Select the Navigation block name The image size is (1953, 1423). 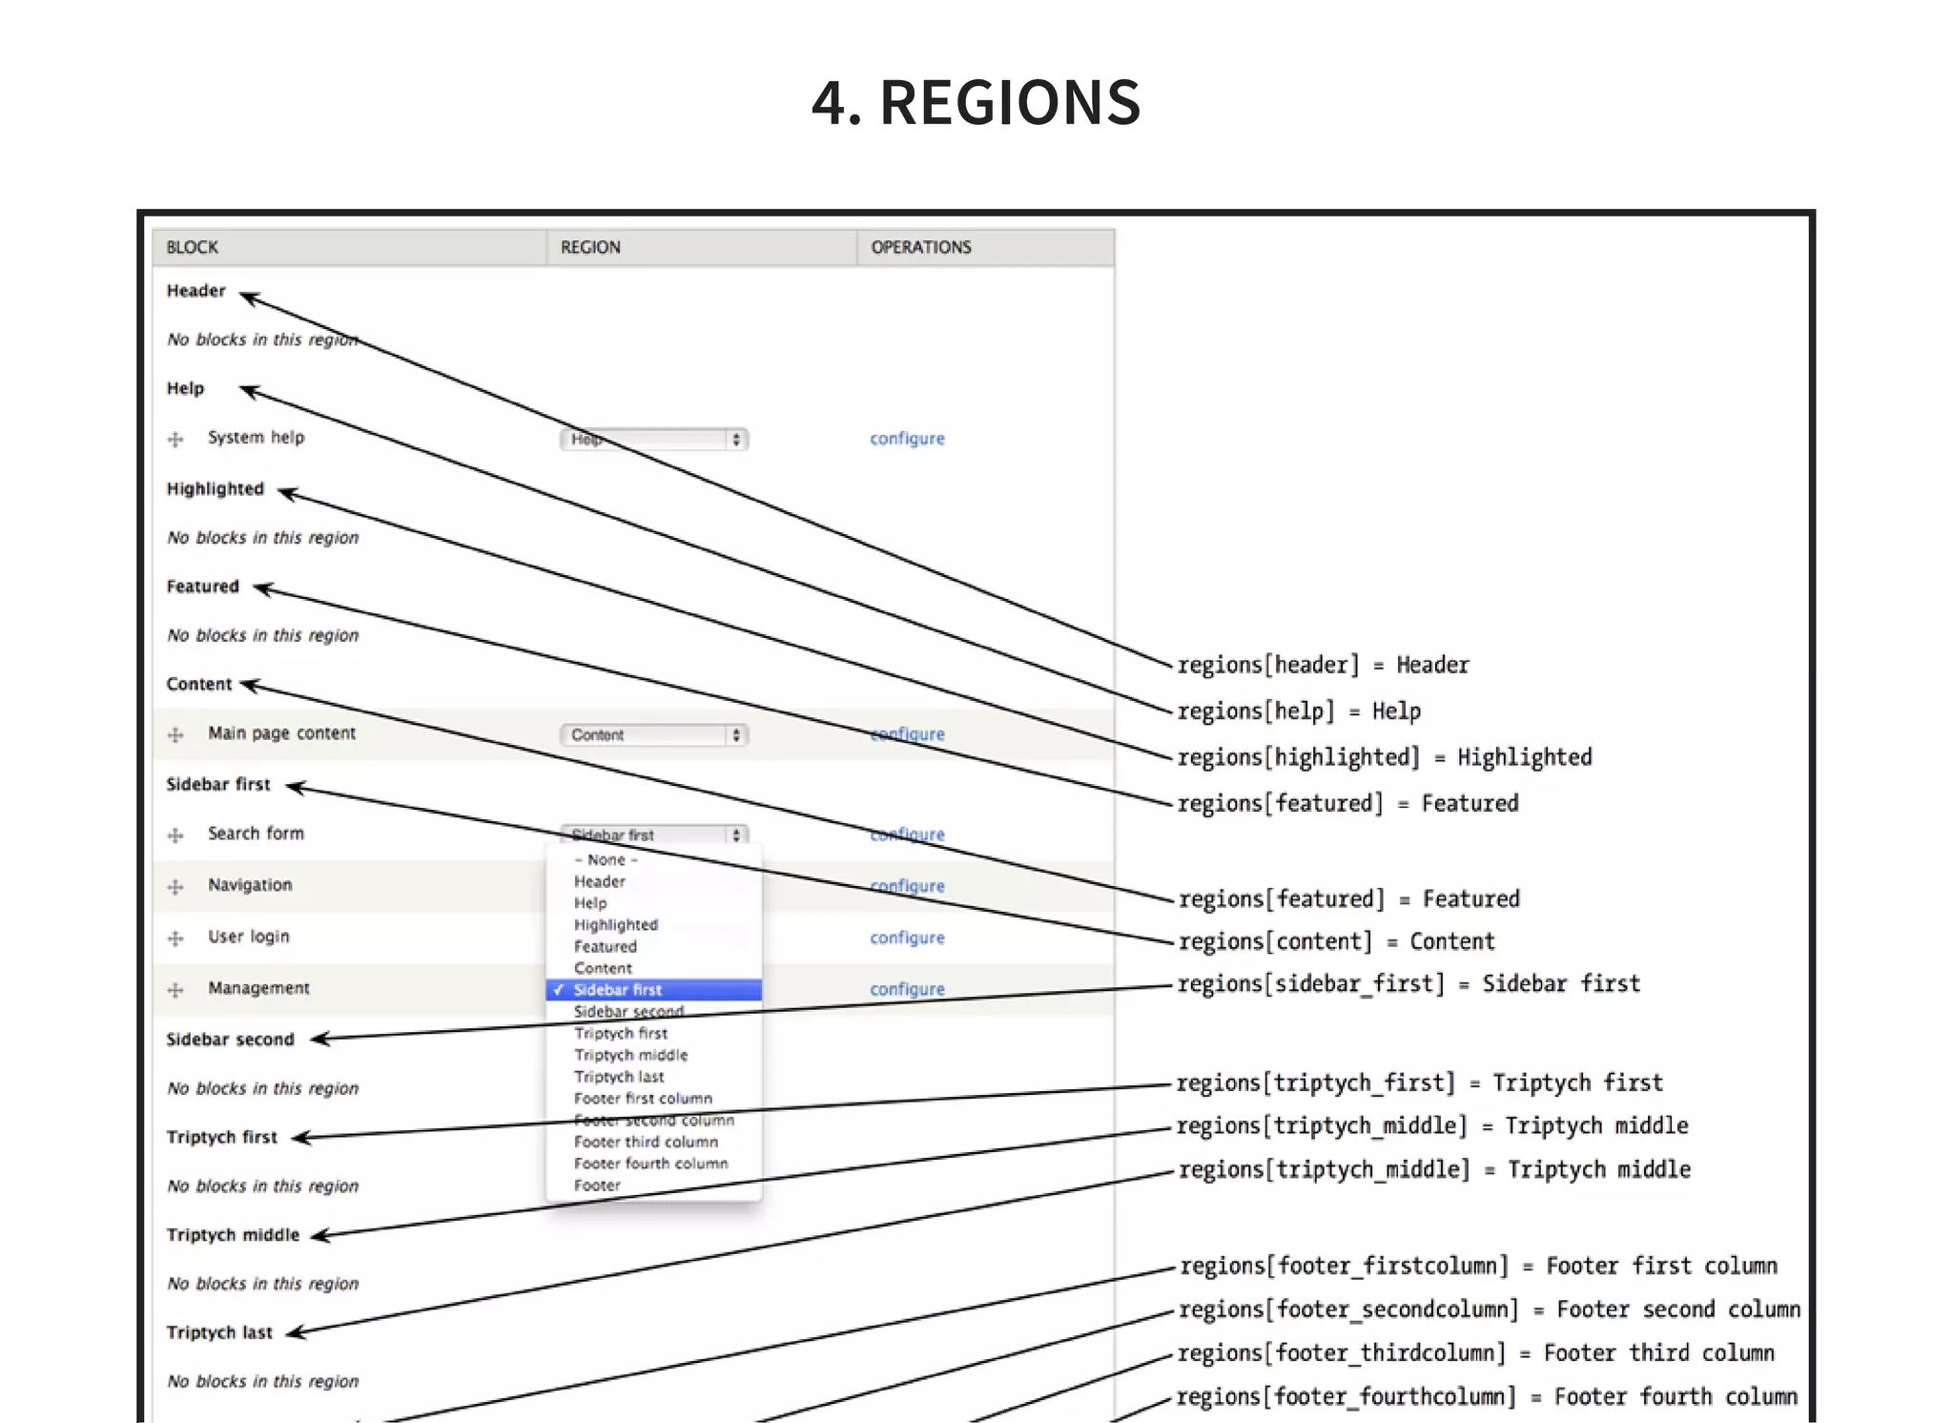pos(251,885)
